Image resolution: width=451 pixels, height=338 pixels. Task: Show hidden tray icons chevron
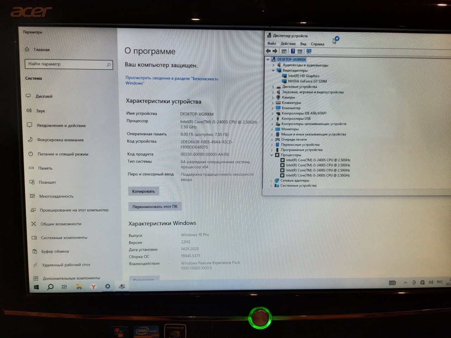pos(405,283)
